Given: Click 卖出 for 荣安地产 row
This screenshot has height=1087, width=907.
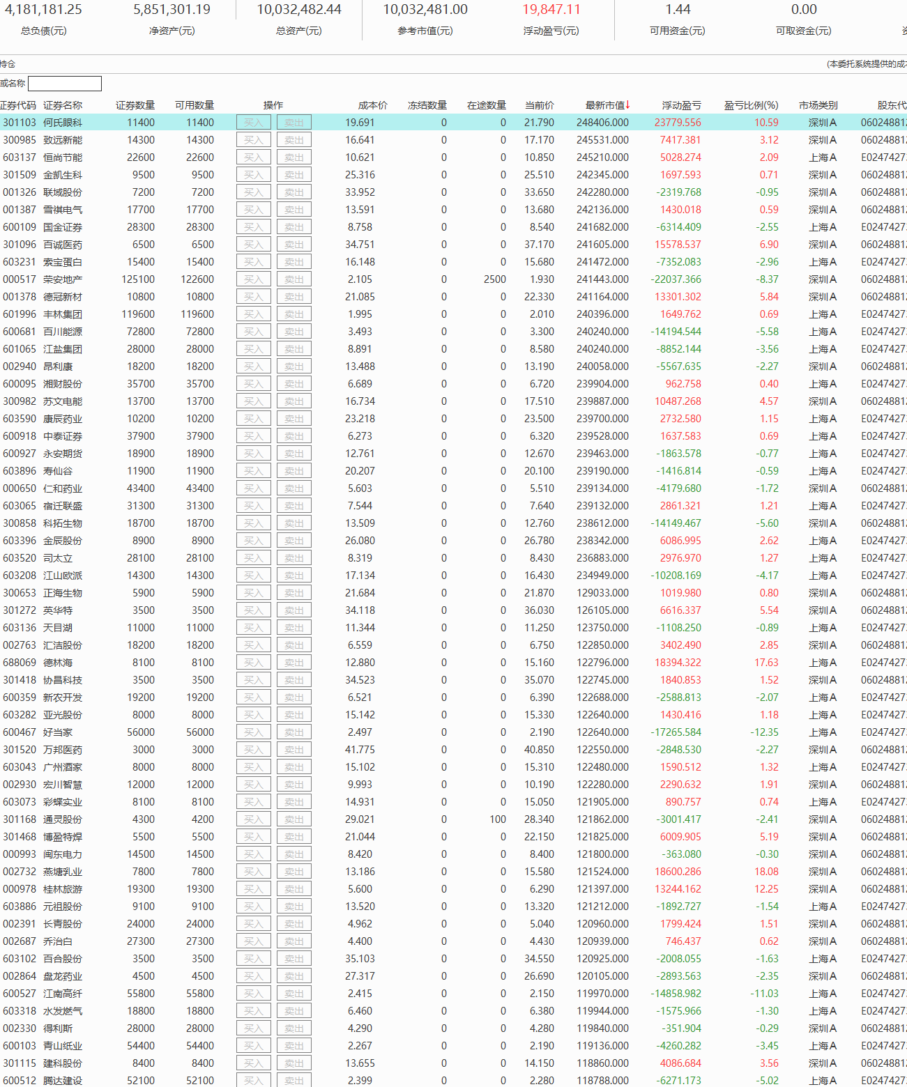Looking at the screenshot, I should pyautogui.click(x=294, y=279).
